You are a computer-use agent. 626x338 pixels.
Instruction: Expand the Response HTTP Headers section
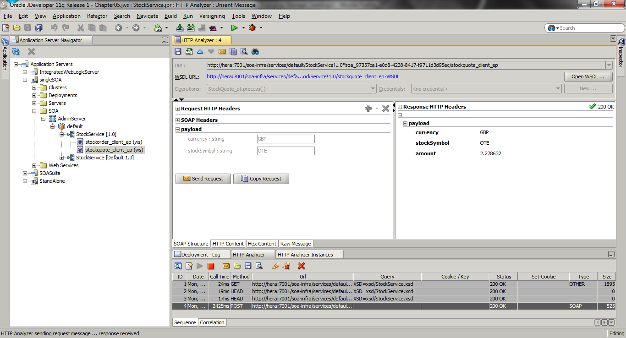[x=400, y=107]
